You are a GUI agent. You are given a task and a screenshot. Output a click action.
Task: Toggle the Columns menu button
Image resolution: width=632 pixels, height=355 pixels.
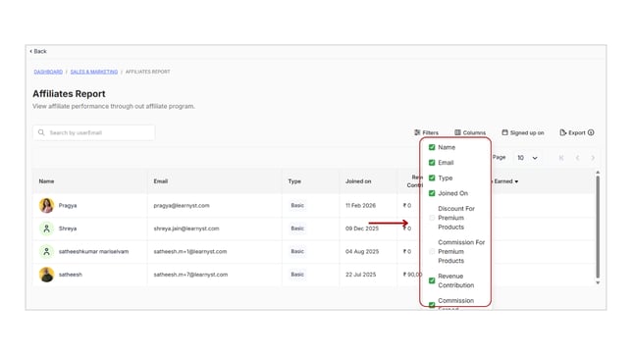[x=470, y=132]
